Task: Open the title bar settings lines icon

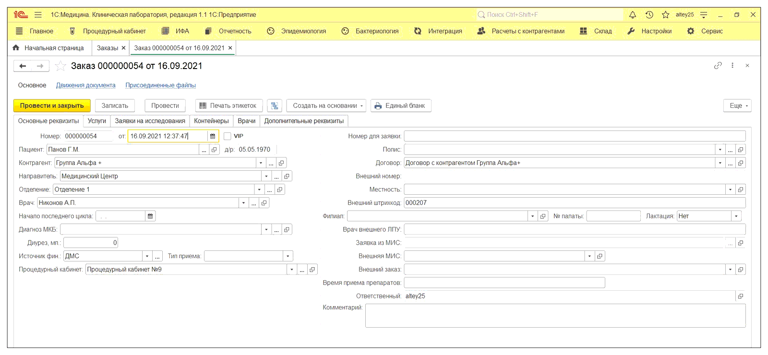Action: click(704, 15)
